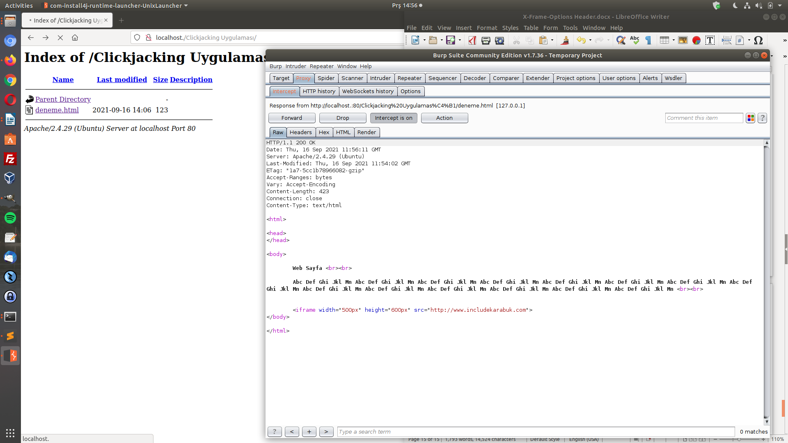Switch to Repeater tab in Burp

click(x=409, y=78)
